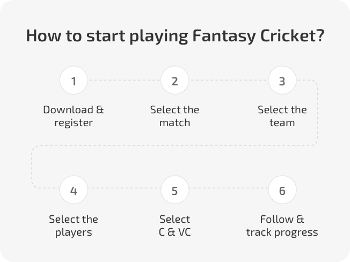The image size is (350, 262).
Task: Click the step 2 circle
Action: [175, 80]
